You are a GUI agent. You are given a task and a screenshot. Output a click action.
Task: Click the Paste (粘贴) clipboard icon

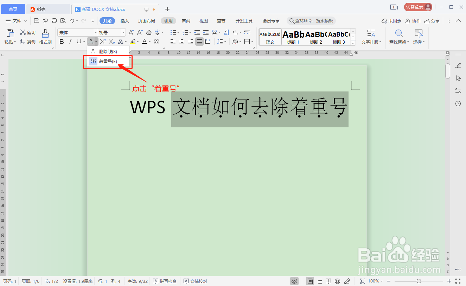[10, 33]
